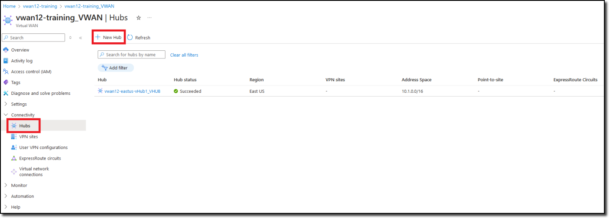The height and width of the screenshot is (218, 609).
Task: Open vwan12-training_VWAN breadcrumb link
Action: click(89, 6)
